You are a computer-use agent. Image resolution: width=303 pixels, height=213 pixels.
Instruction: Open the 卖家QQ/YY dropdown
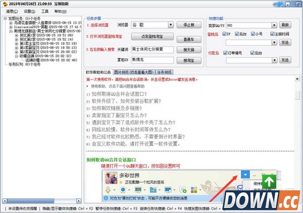(274, 25)
